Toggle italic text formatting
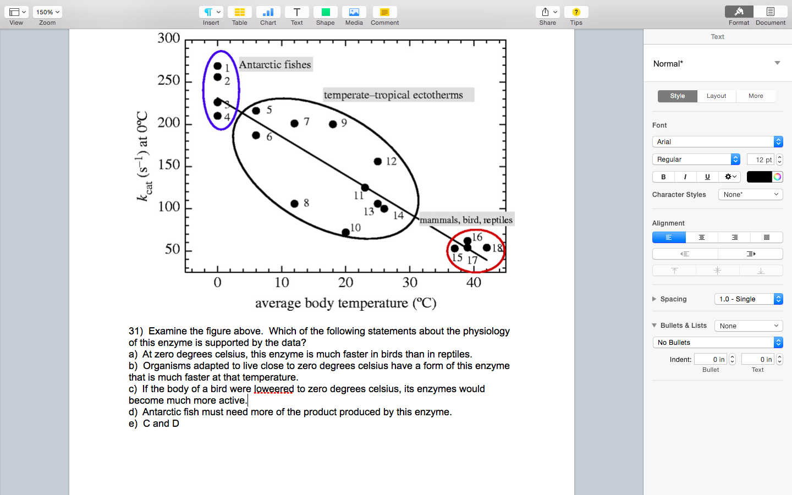Viewport: 792px width, 495px height. pyautogui.click(x=685, y=177)
